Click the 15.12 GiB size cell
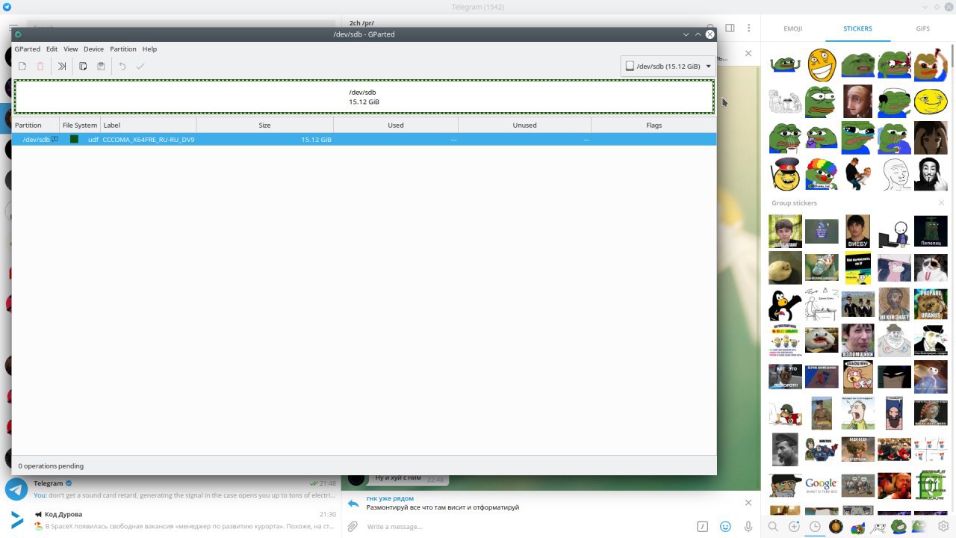 pos(316,140)
